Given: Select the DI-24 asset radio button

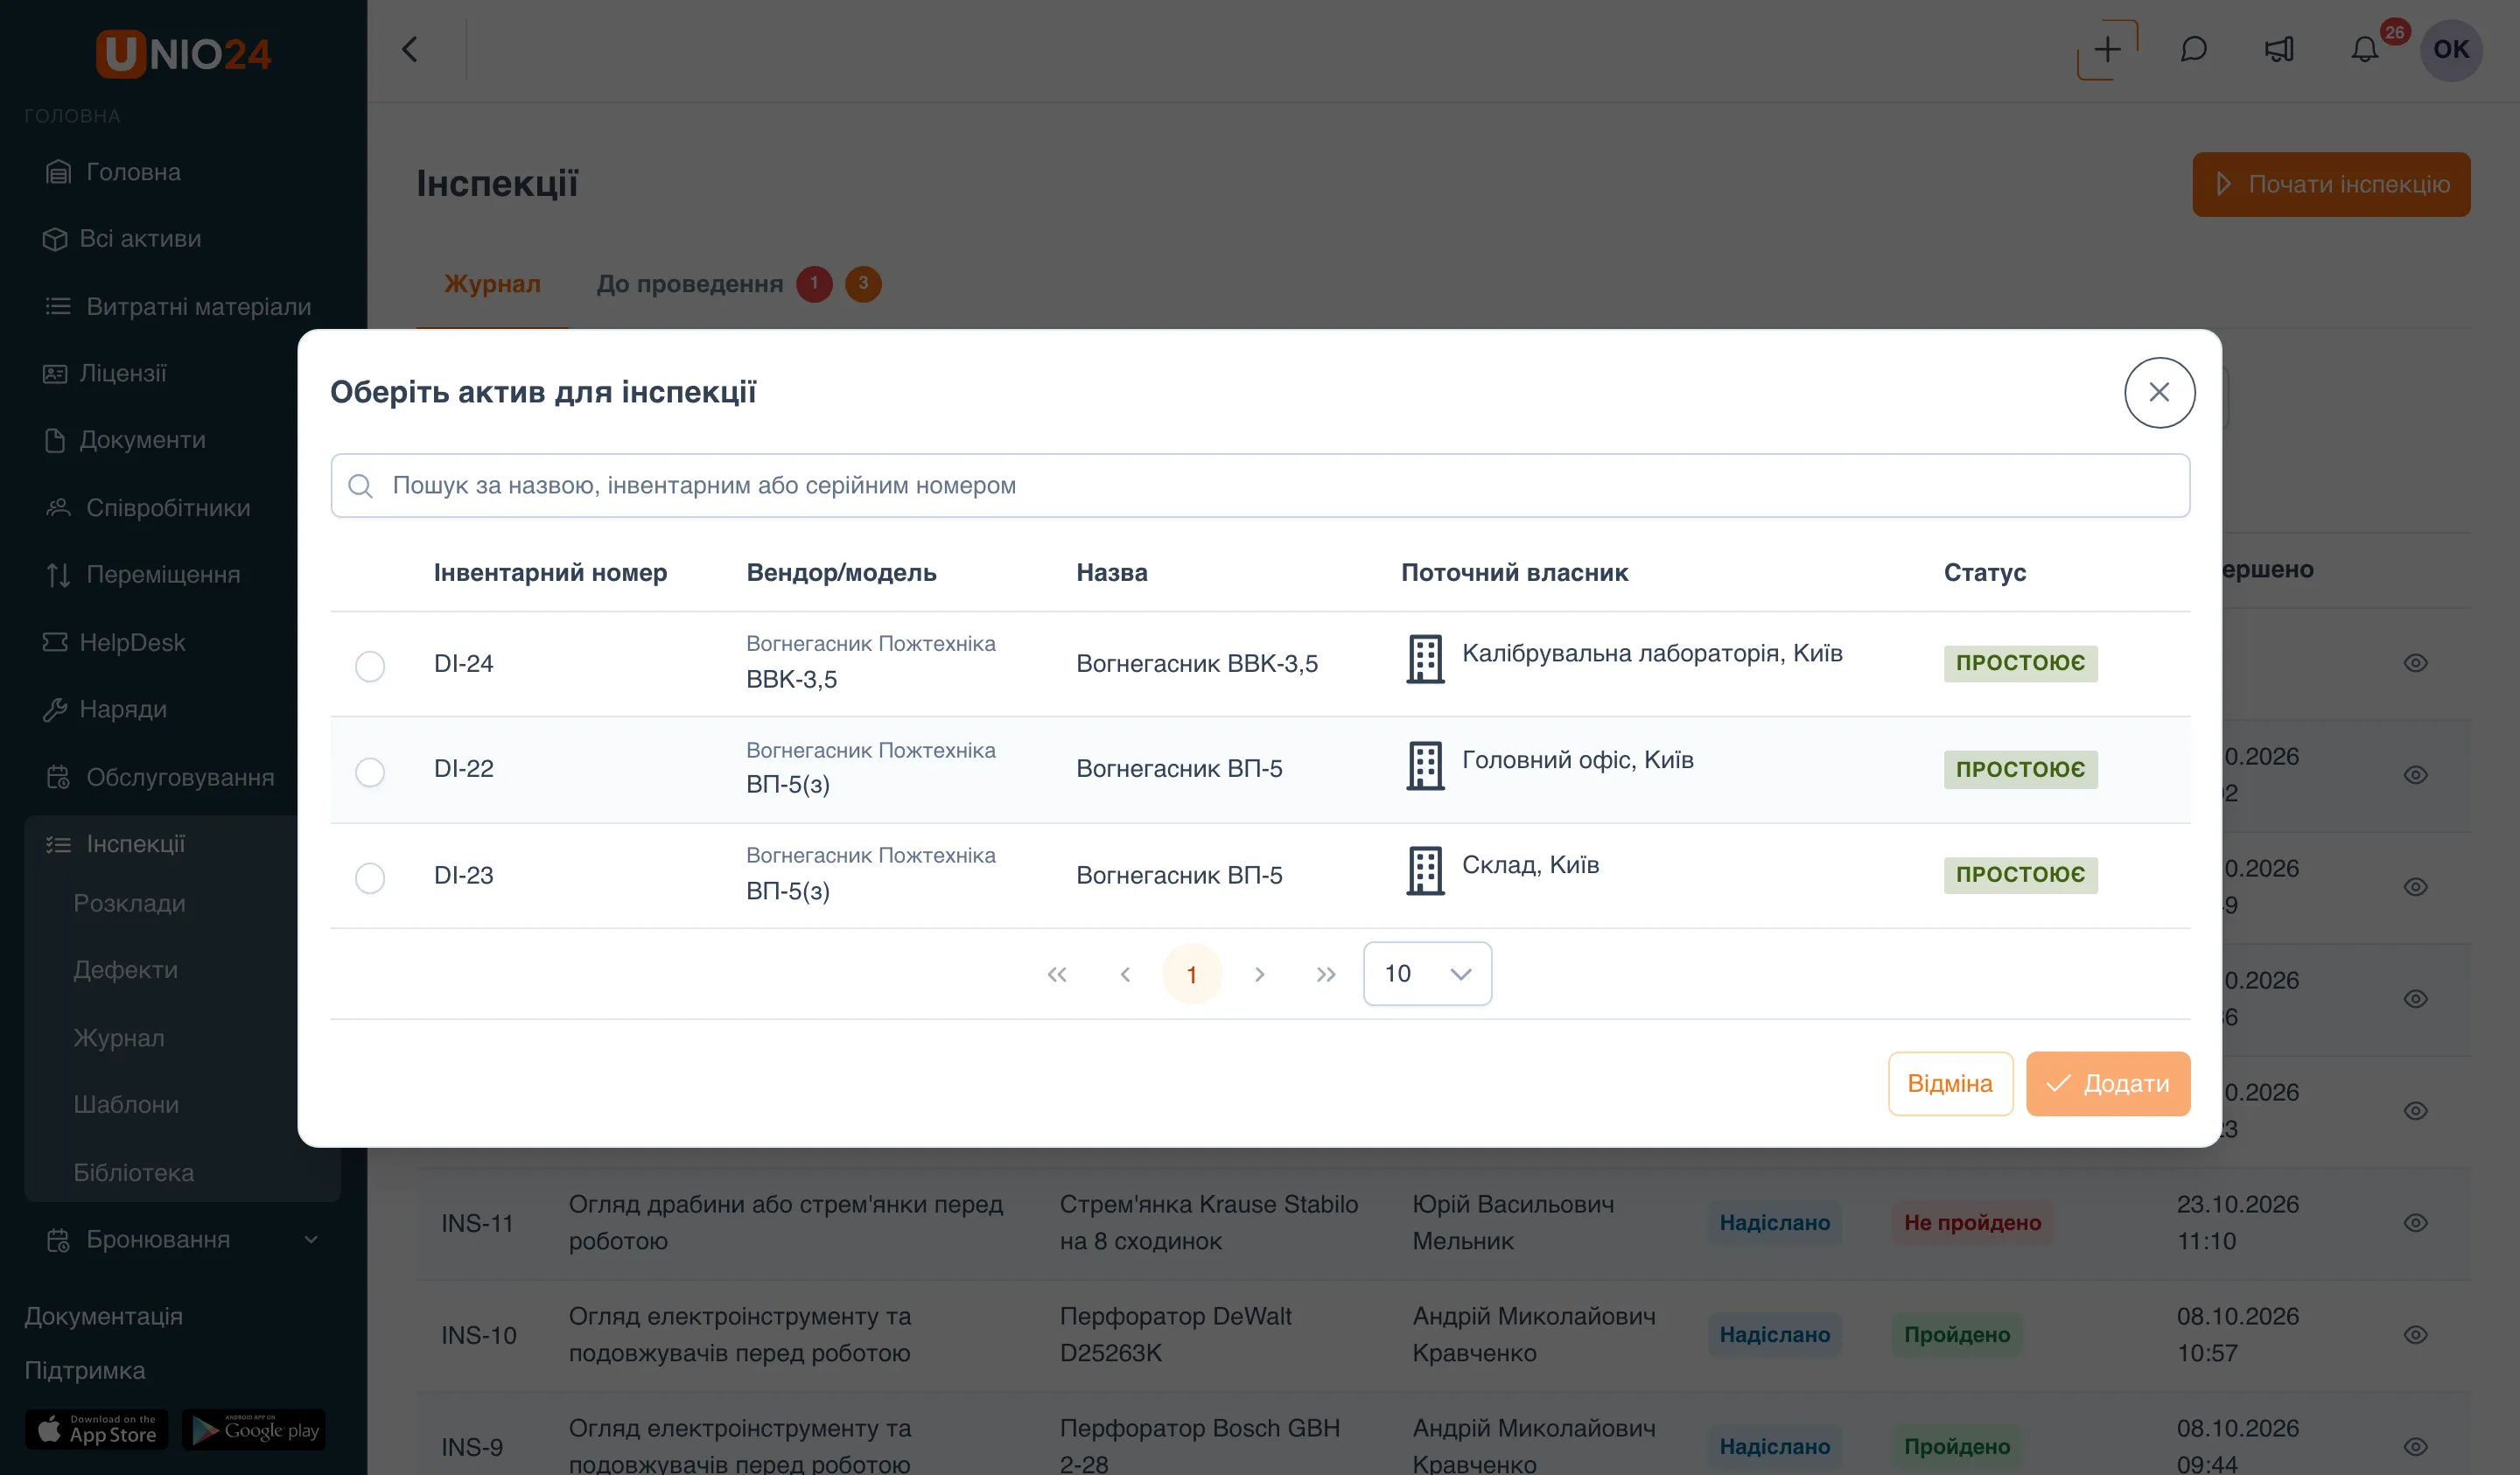Looking at the screenshot, I should point(370,666).
